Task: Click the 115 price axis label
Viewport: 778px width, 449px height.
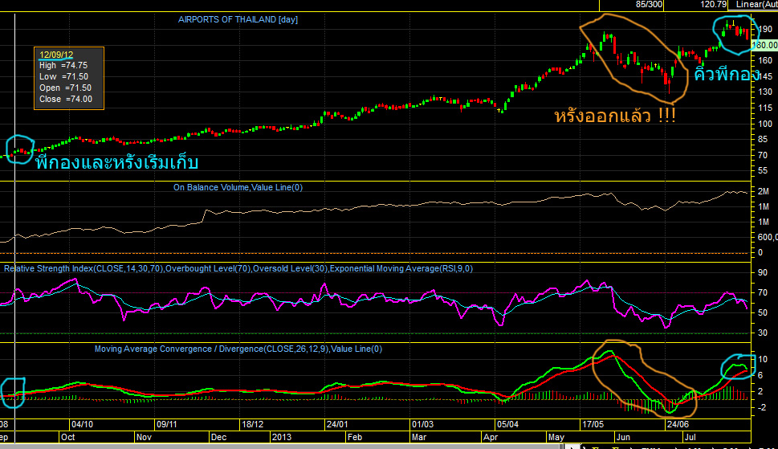Action: [766, 108]
